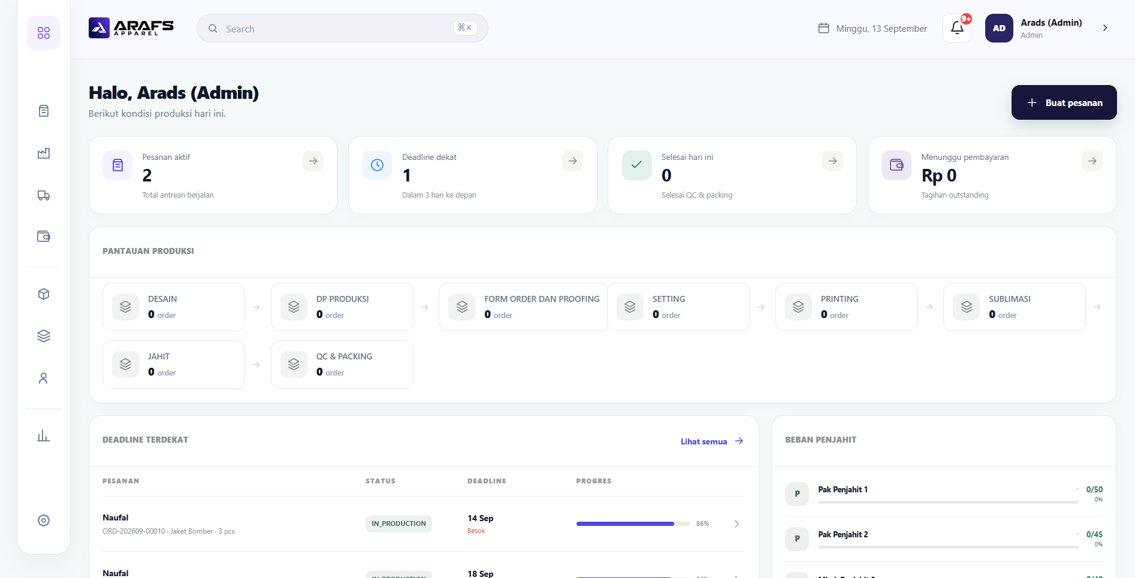Click the calendar icon beside the date
Screen dimensions: 1135x578
[x=824, y=28]
